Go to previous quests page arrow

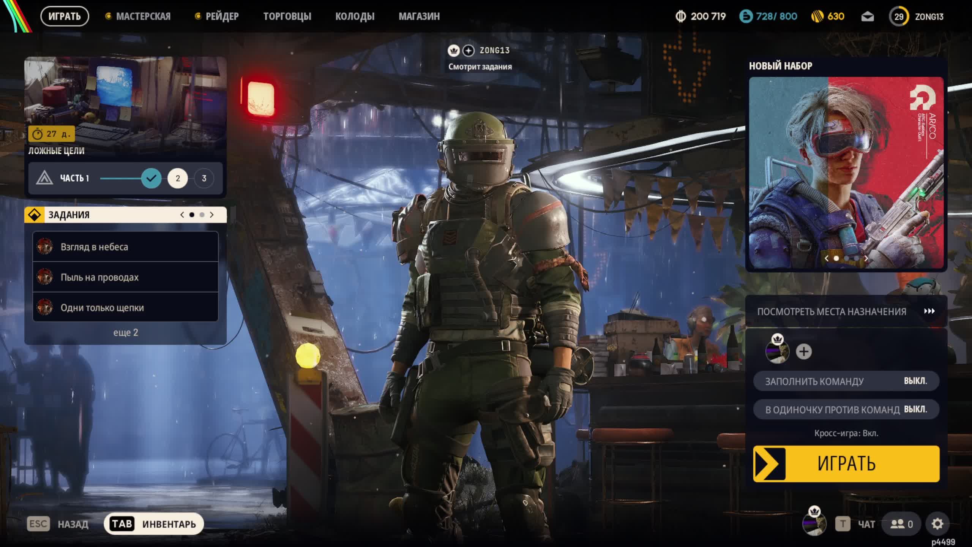(182, 215)
